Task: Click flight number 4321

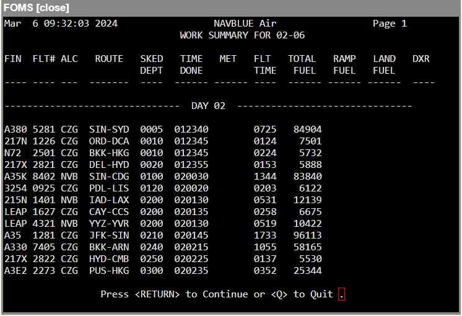Action: (x=43, y=224)
